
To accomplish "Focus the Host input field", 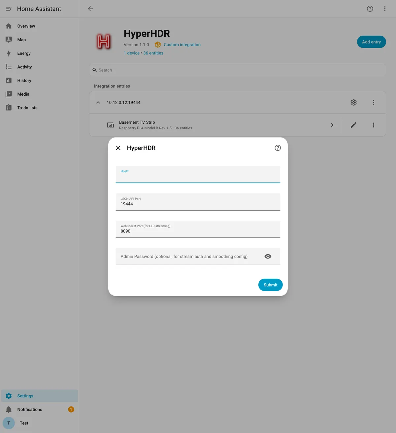I will pyautogui.click(x=198, y=174).
